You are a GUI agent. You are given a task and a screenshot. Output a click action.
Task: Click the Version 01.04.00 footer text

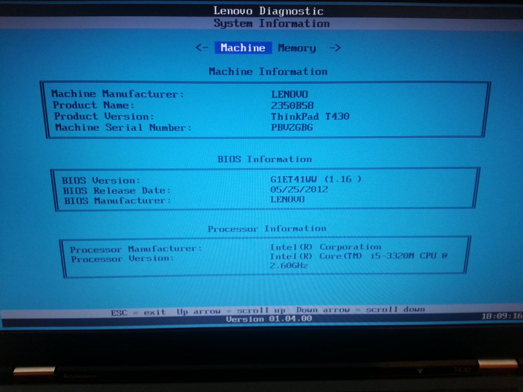pos(269,318)
